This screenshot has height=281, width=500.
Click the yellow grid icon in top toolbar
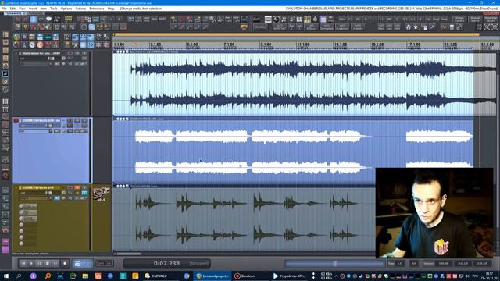point(68,20)
